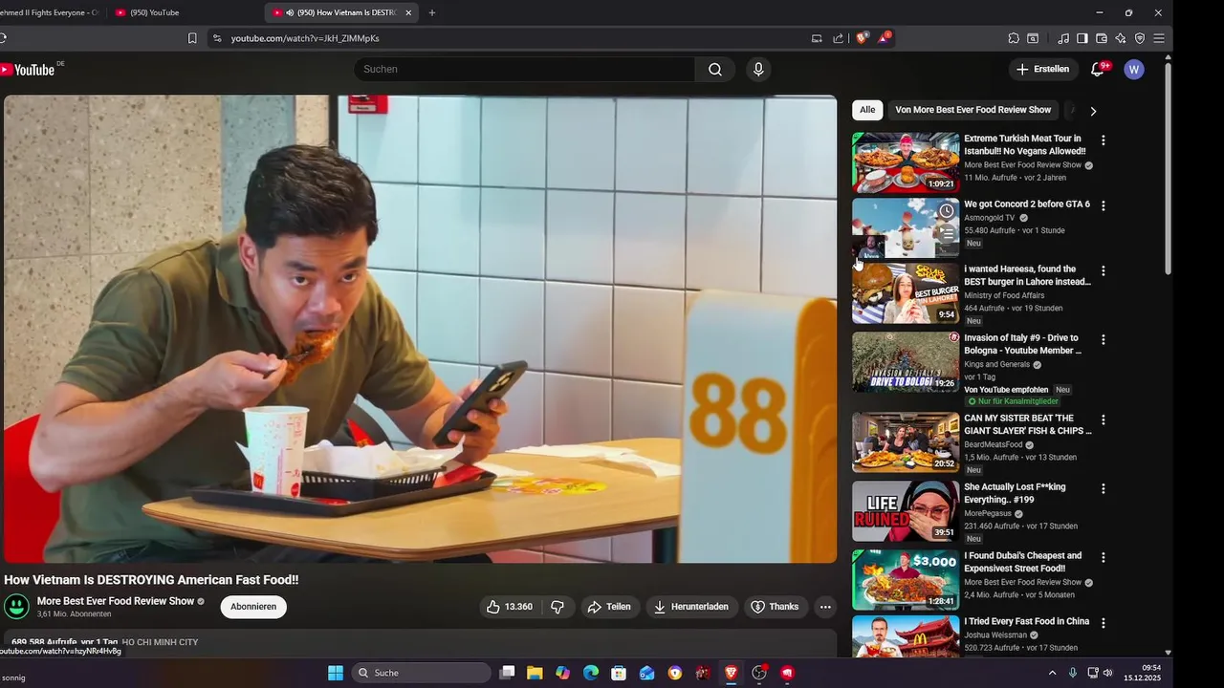
Task: Click the youtube.com address bar URL
Action: coord(305,38)
